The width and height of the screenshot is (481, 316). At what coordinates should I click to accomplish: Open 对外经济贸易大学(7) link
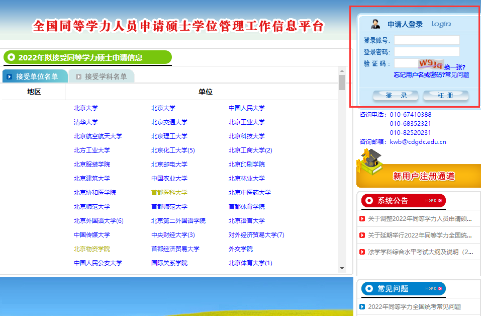tap(256, 235)
